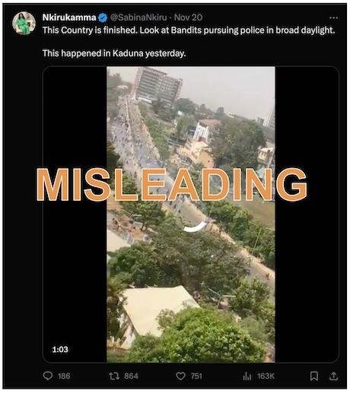Click the tweet text about Bandits
350x394 pixels.
189,30
